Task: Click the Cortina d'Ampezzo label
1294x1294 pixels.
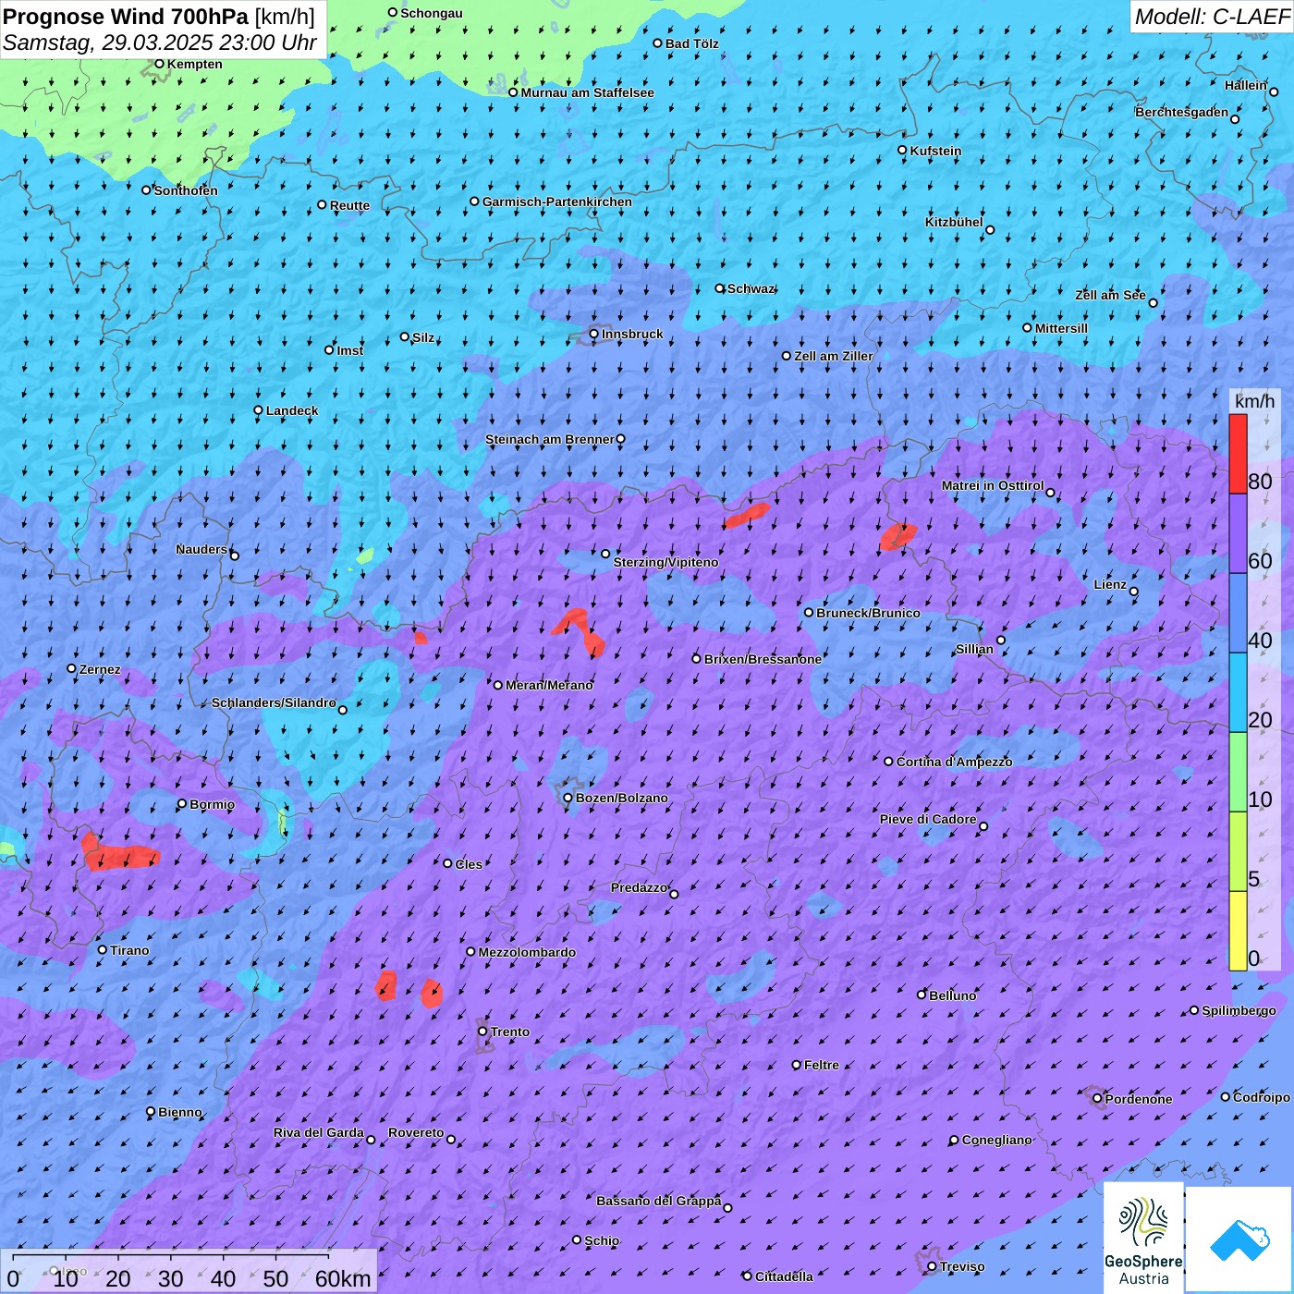Action: click(954, 762)
